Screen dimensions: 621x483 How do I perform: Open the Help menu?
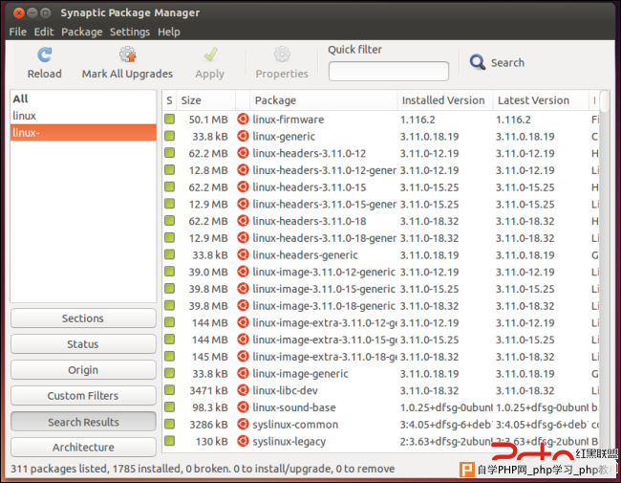169,32
